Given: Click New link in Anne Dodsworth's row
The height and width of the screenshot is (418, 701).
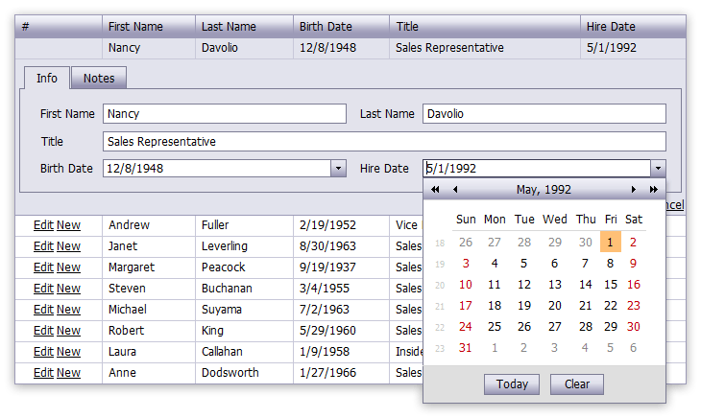Looking at the screenshot, I should [x=68, y=373].
